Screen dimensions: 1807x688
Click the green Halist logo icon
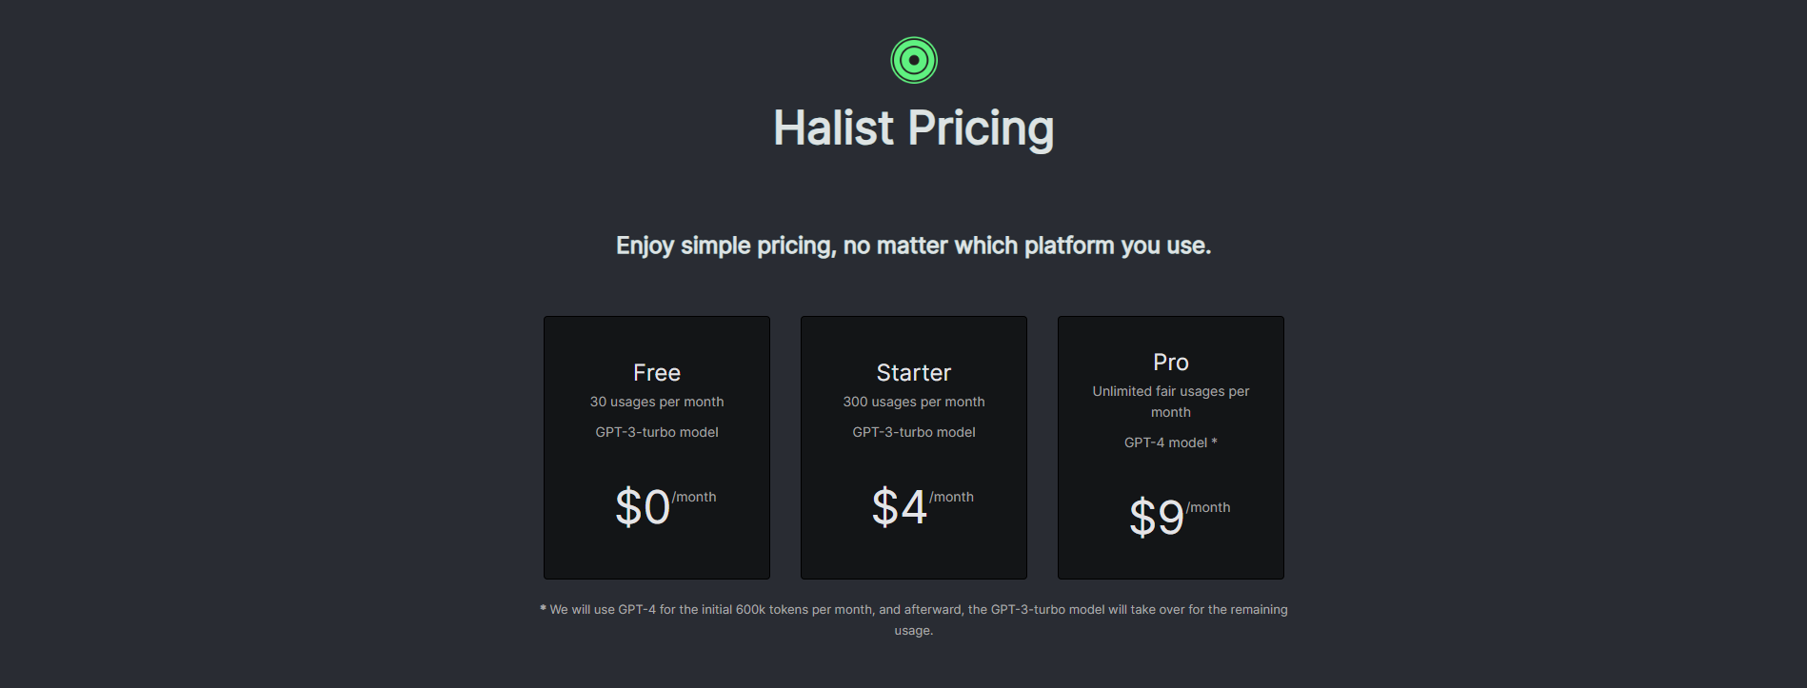[x=914, y=60]
